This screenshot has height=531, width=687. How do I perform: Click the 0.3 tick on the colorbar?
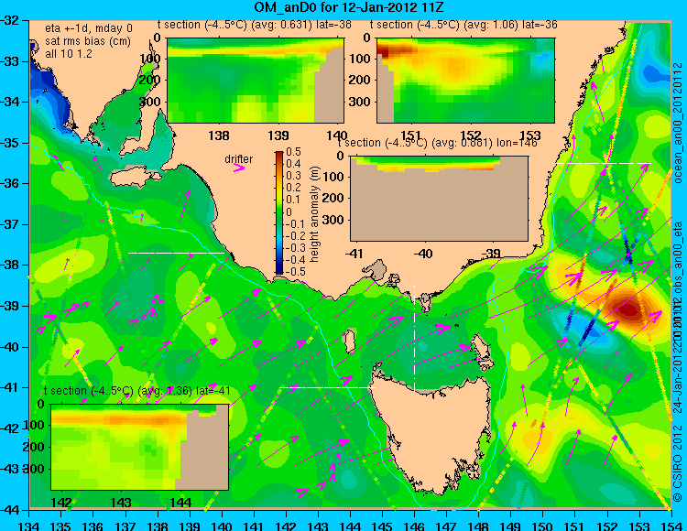293,176
